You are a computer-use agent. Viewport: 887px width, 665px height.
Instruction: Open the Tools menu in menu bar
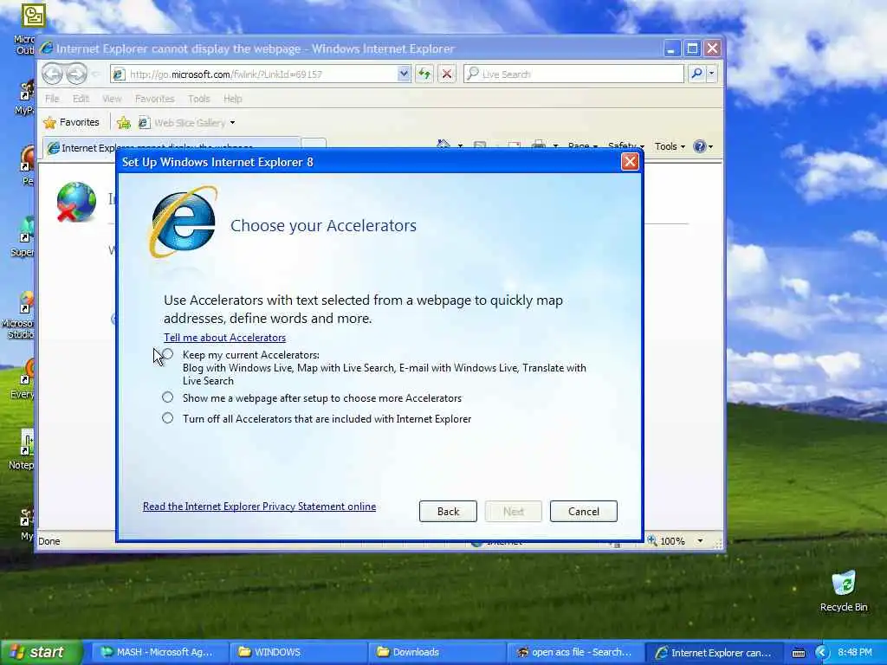coord(199,99)
